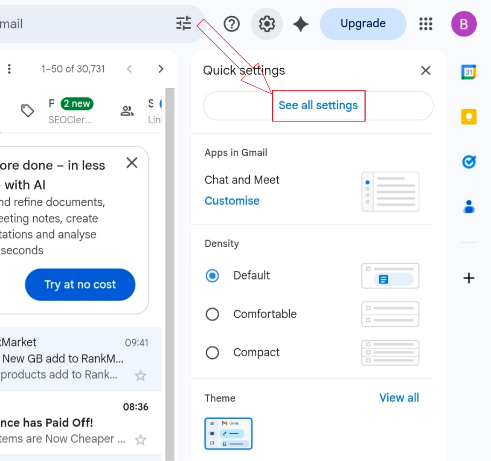This screenshot has height=461, width=491.
Task: Open the account avatar B
Action: (x=464, y=24)
